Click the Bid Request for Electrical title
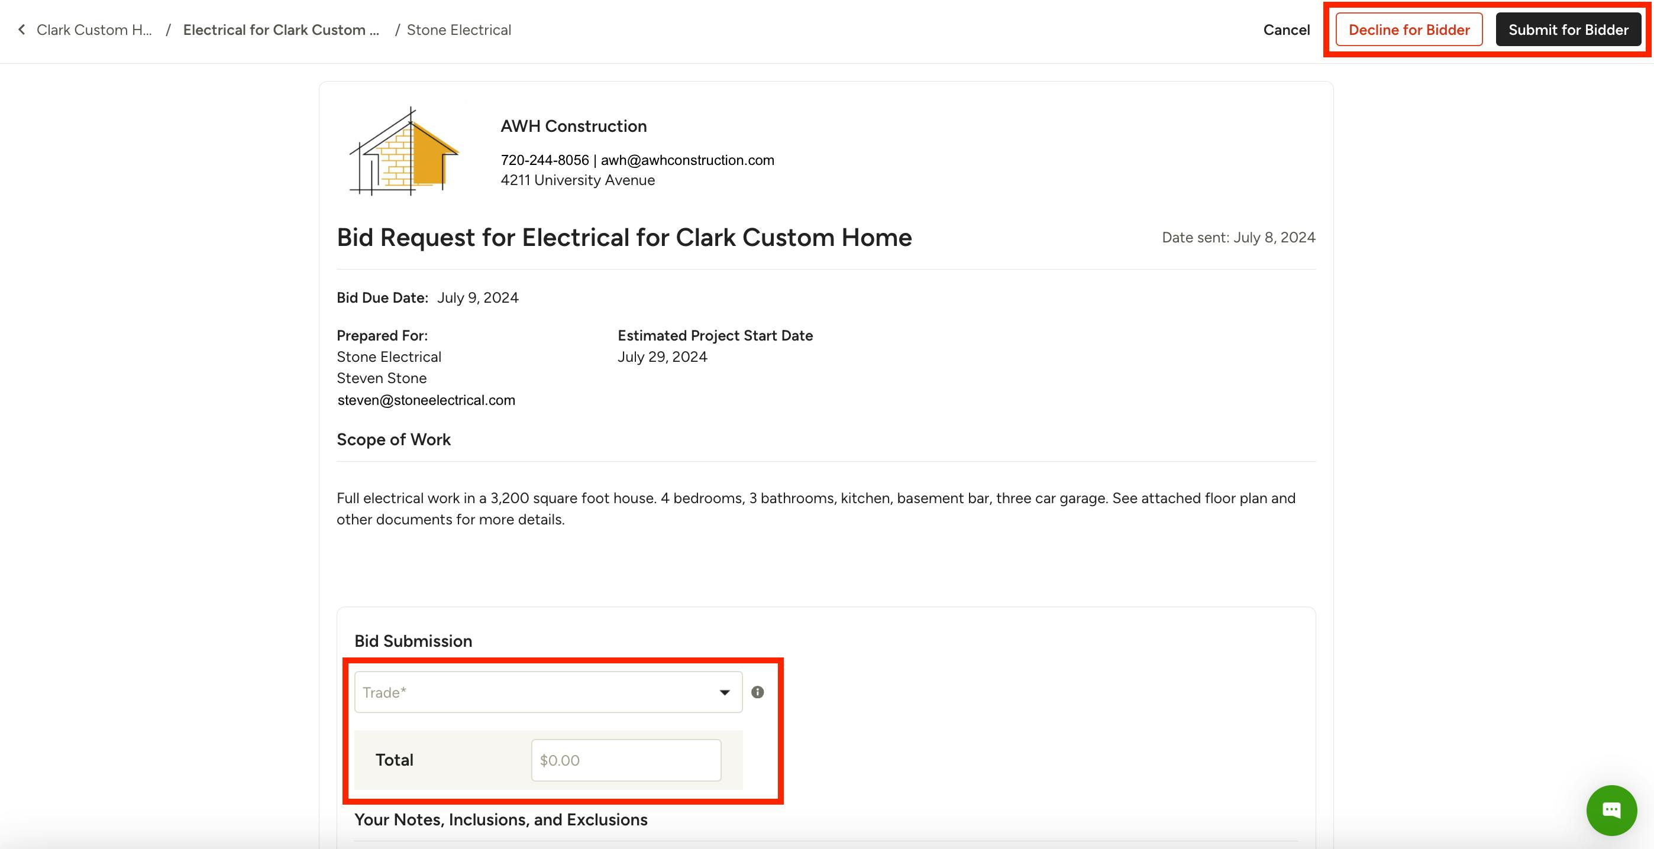This screenshot has height=849, width=1654. coord(624,238)
